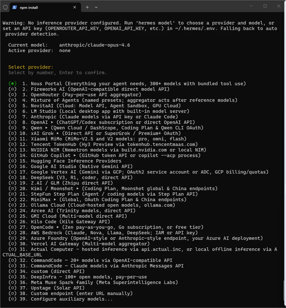Expand the GitHub Copilot submenu arrow
The height and width of the screenshot is (308, 286).
(x=75, y=155)
